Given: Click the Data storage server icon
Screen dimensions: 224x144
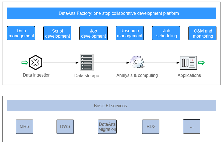Looking at the screenshot, I should point(87,62).
